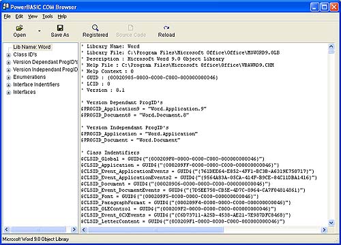Expand the Class ID's tree node
341x245 pixels.
[x=8, y=55]
